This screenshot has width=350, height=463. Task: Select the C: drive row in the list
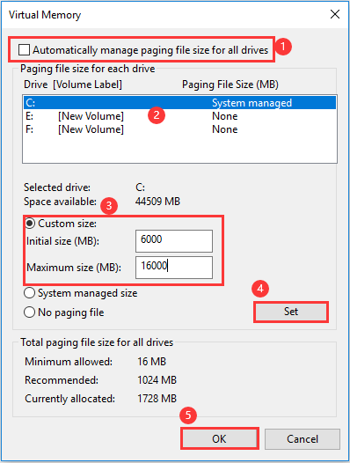tap(179, 103)
